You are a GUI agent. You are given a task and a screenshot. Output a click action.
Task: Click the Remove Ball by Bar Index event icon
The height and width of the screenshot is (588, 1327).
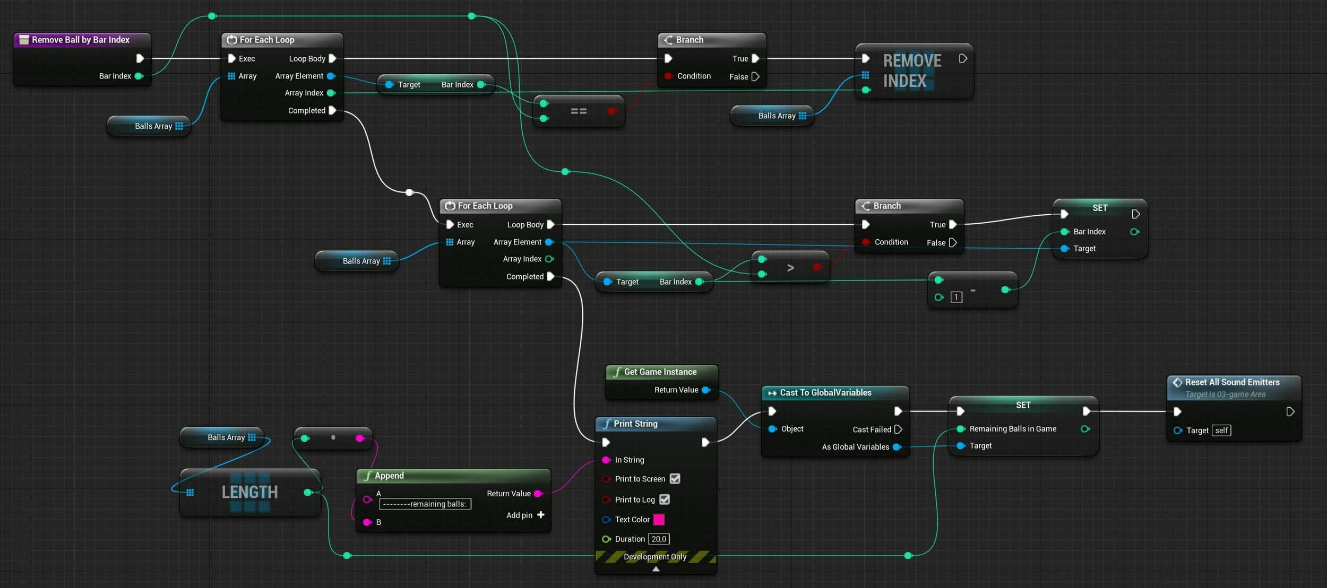24,40
